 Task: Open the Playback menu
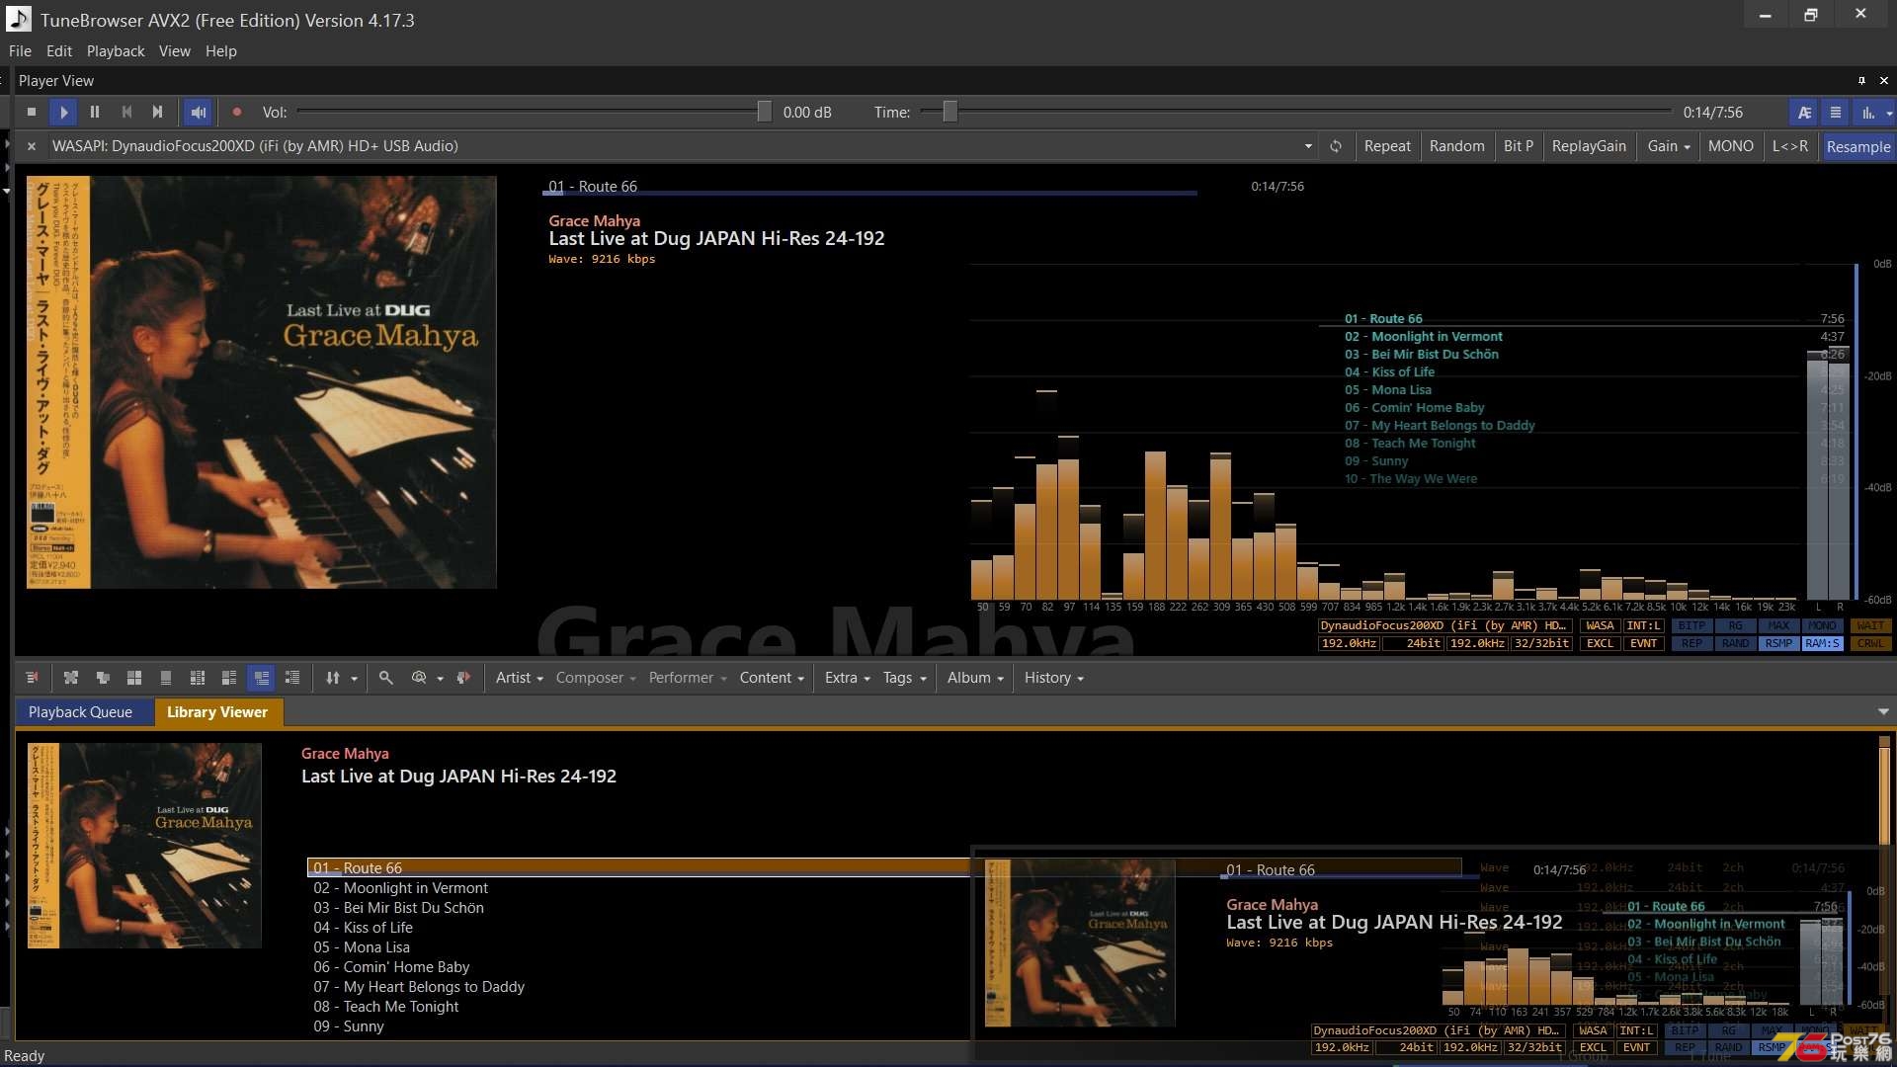[x=116, y=51]
